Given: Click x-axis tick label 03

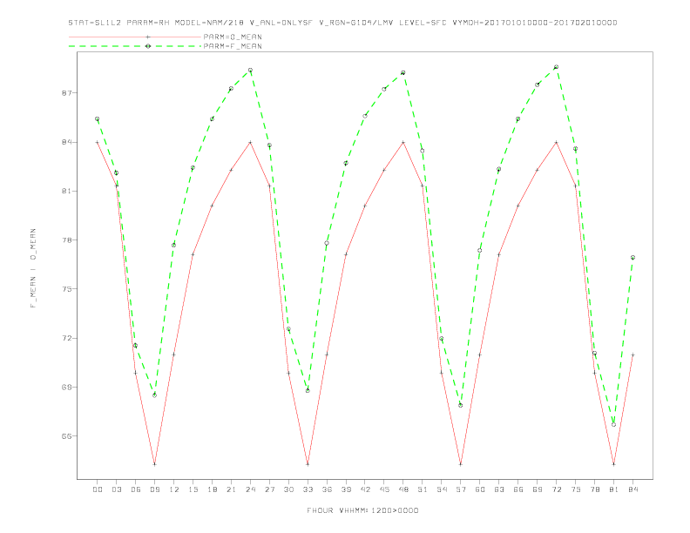Looking at the screenshot, I should pos(116,489).
